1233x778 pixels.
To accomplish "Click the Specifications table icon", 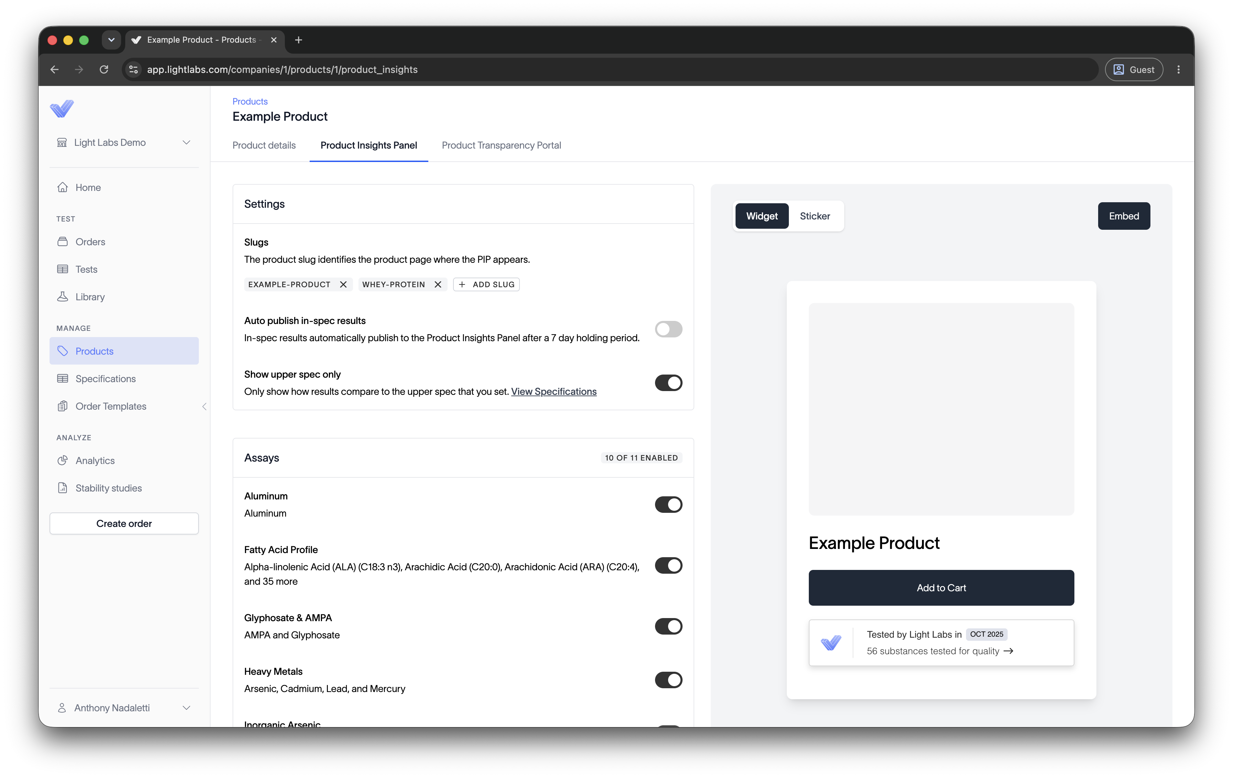I will tap(63, 379).
